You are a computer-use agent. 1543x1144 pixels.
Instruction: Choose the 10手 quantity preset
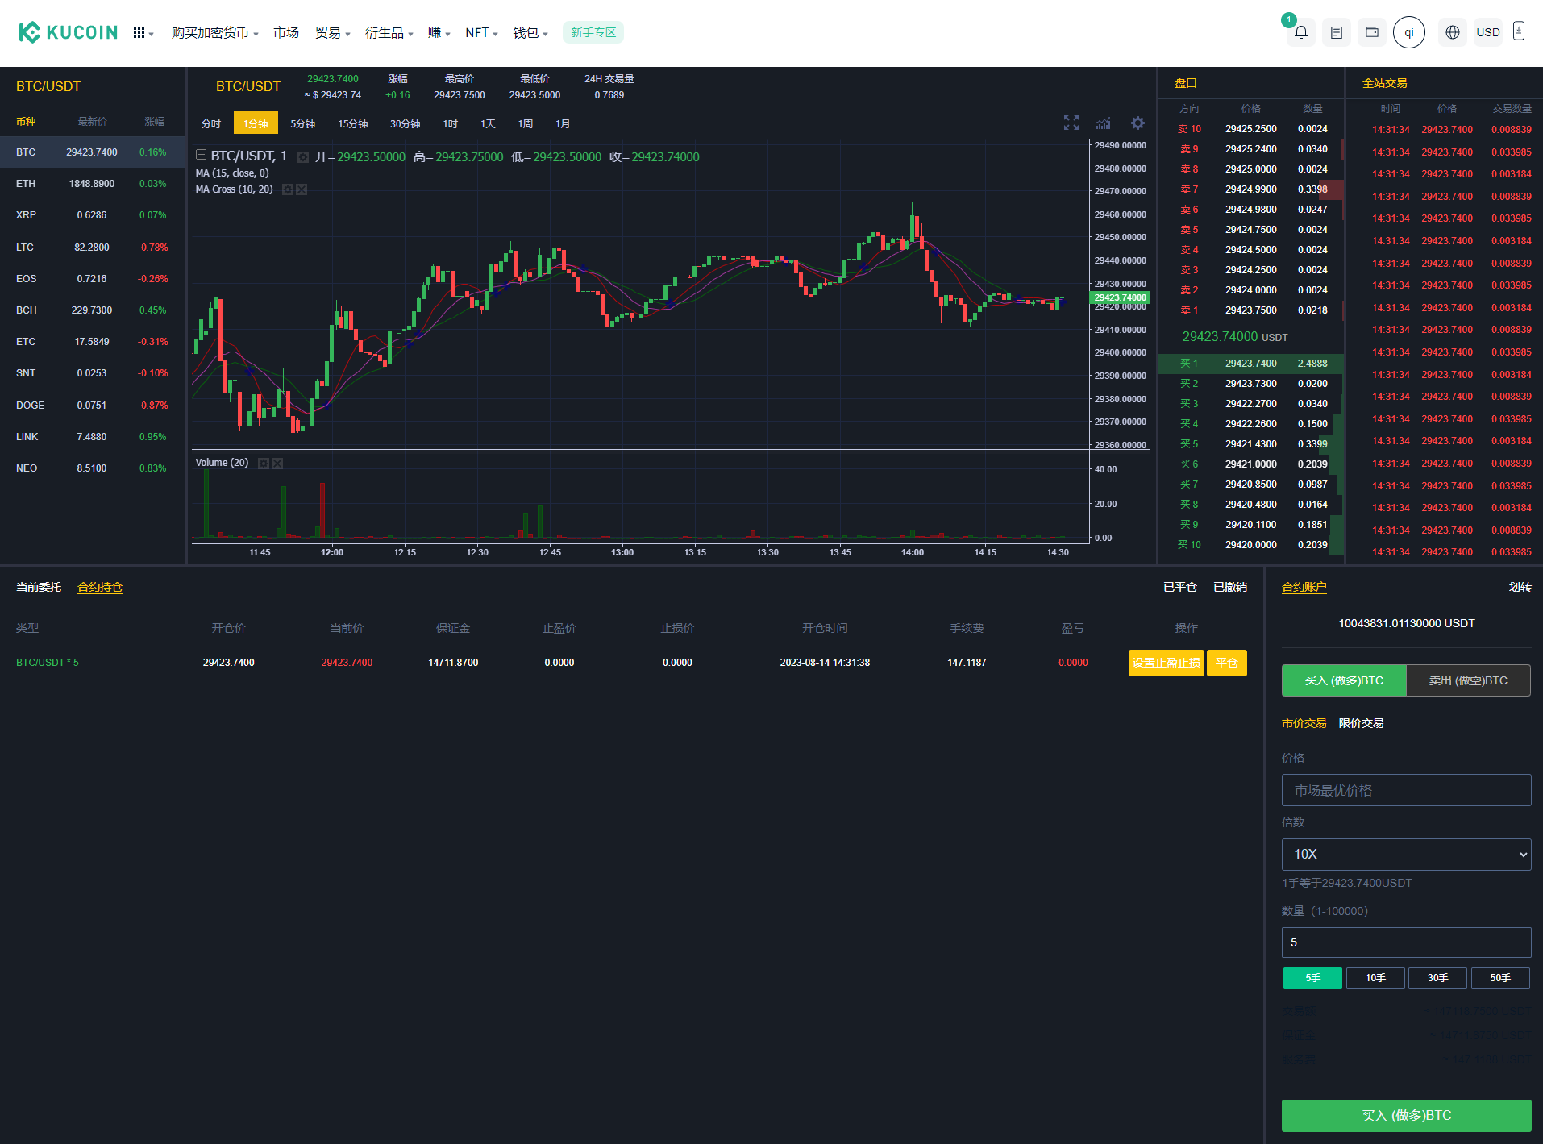1375,978
